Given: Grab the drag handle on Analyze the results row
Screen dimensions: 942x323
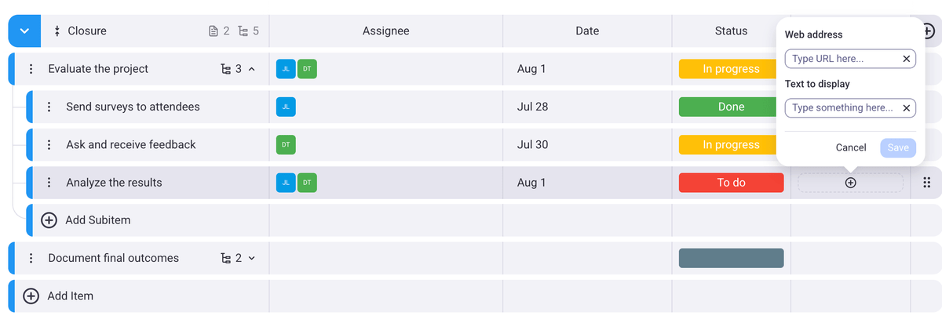Looking at the screenshot, I should click(x=926, y=183).
